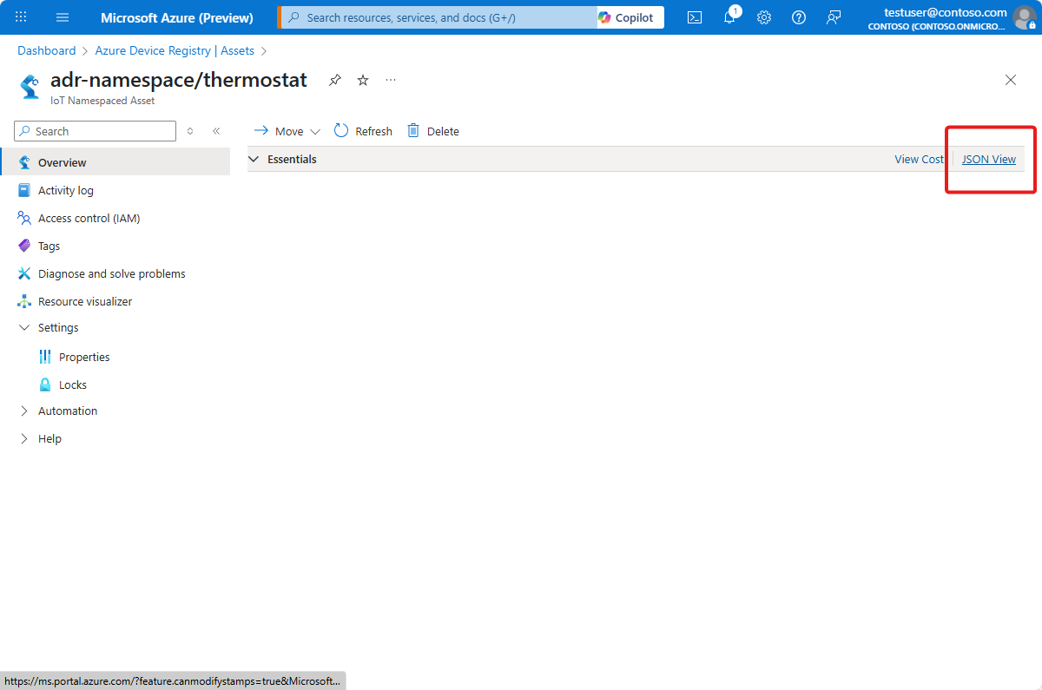Image resolution: width=1042 pixels, height=690 pixels.
Task: Collapse the sidebar with the double chevron
Action: [216, 131]
